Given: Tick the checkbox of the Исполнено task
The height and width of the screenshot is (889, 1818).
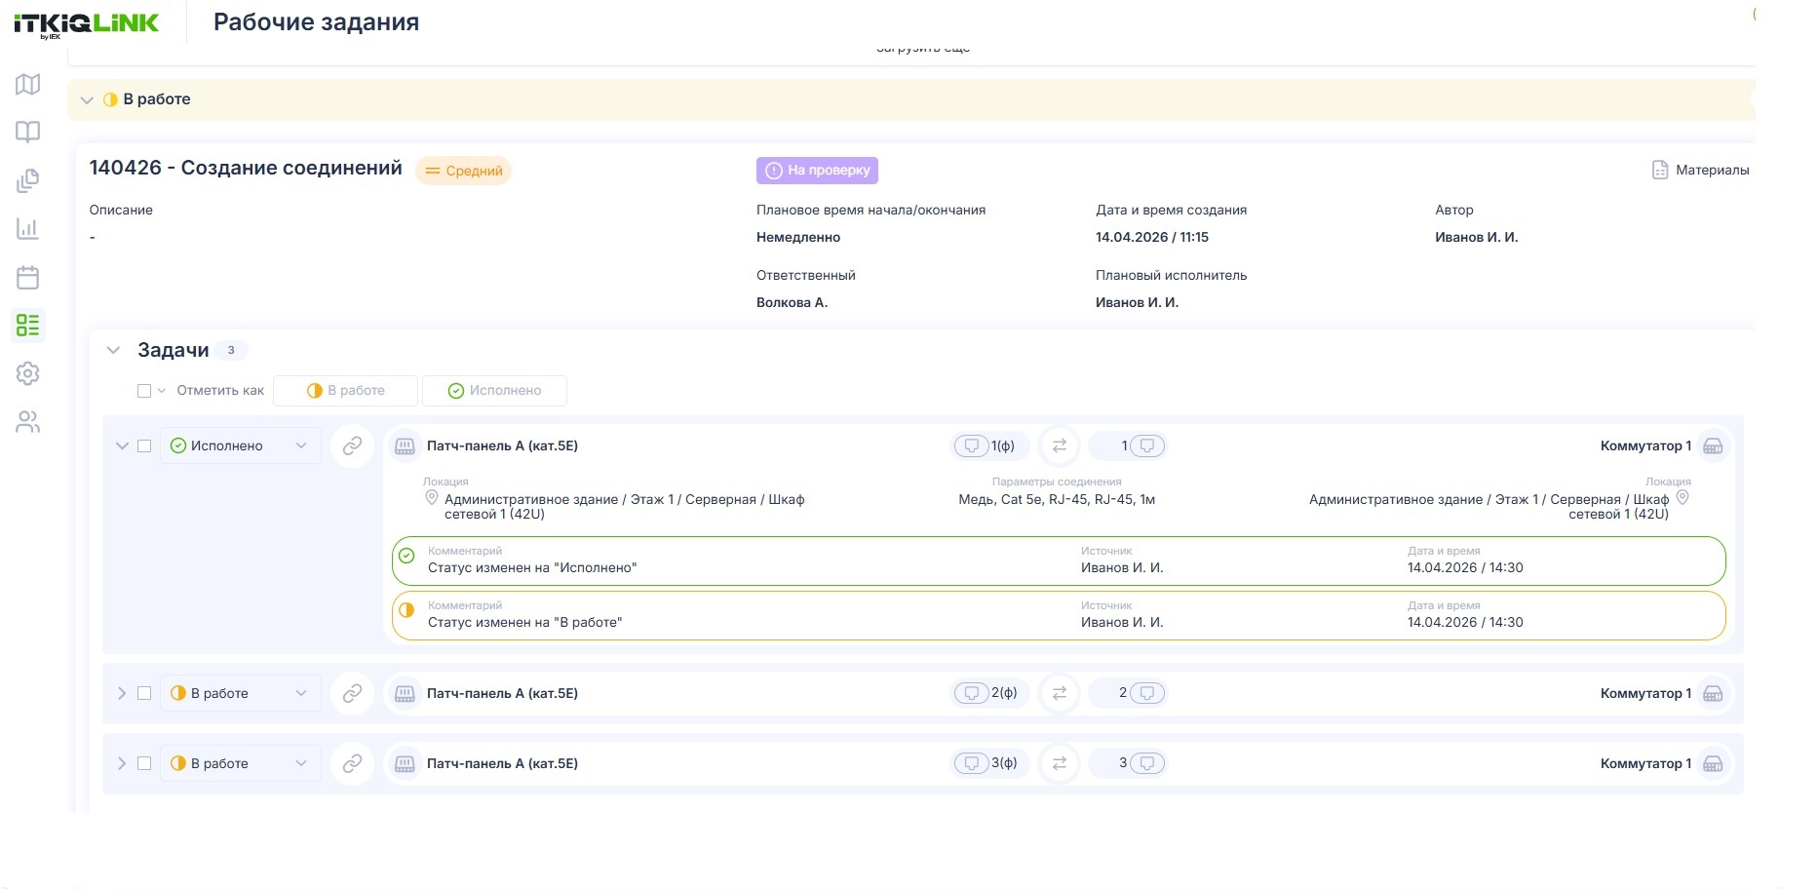Looking at the screenshot, I should coord(144,445).
